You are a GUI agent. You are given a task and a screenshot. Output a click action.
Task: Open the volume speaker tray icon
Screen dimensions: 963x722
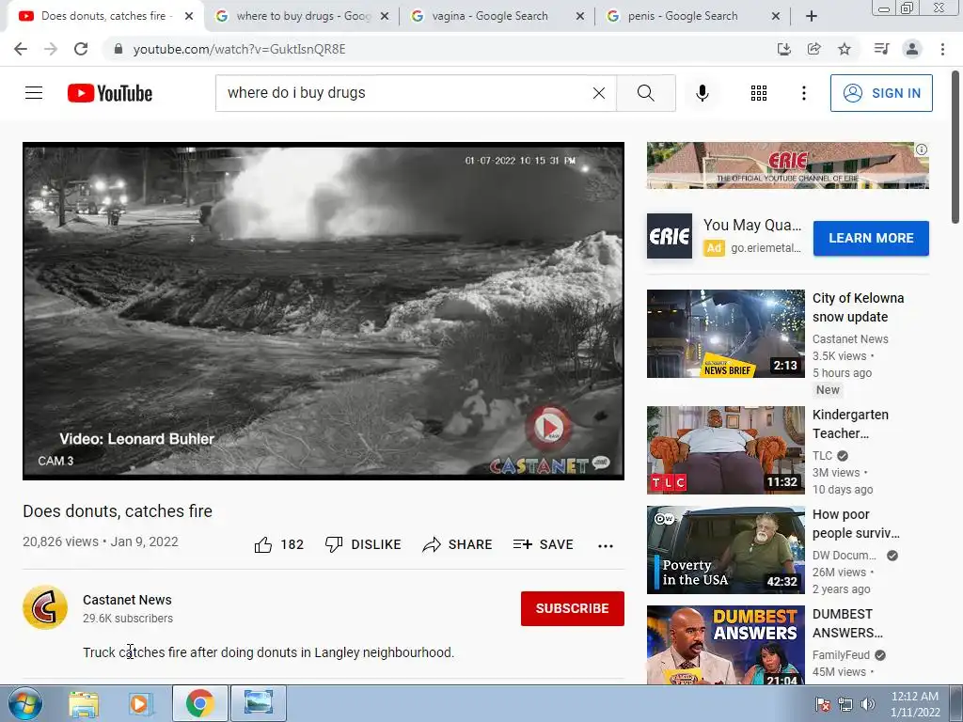click(x=868, y=704)
